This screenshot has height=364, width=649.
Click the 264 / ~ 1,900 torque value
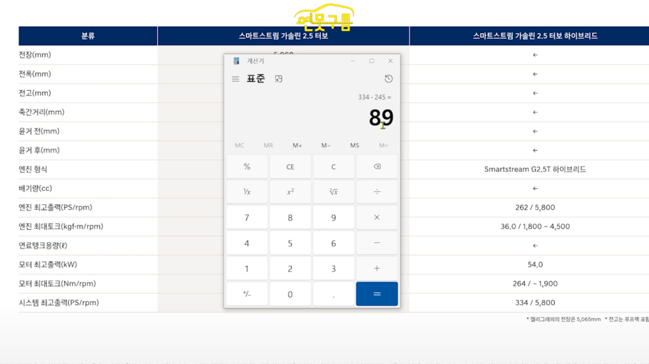(x=535, y=284)
